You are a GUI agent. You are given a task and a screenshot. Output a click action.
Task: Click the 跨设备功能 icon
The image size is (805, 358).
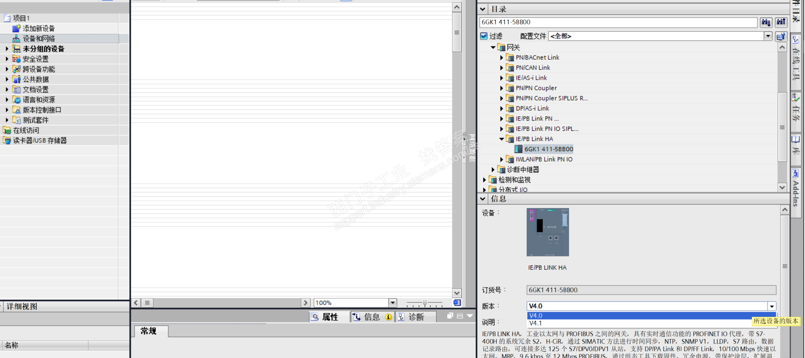click(16, 69)
